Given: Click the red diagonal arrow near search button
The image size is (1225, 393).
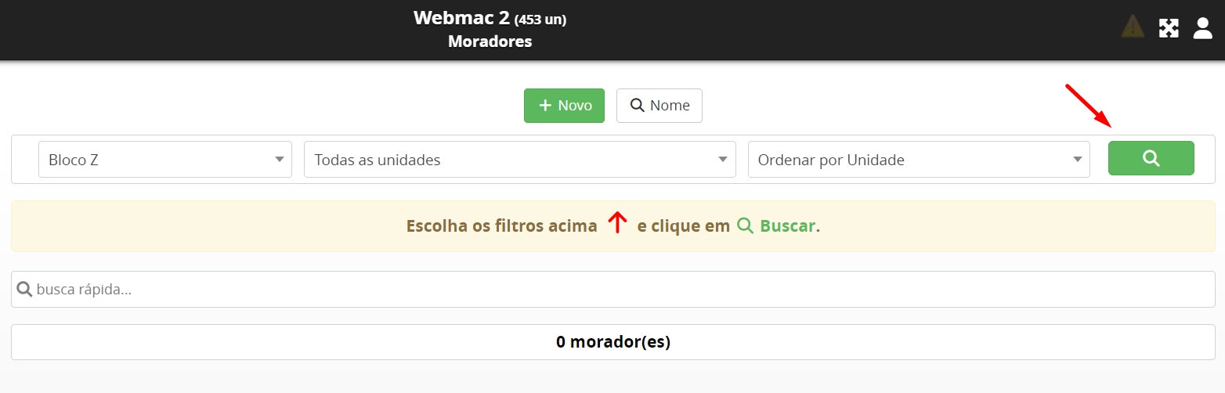Looking at the screenshot, I should click(x=1089, y=106).
